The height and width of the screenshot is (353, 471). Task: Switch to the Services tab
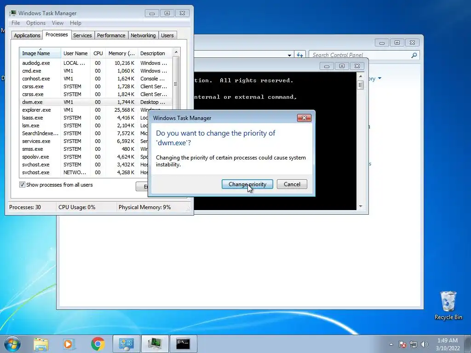(x=82, y=35)
